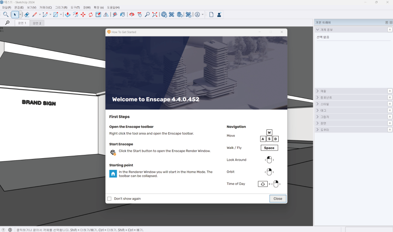Viewport: 393px width, 232px height.
Task: Select the Scale tool
Action: click(98, 15)
